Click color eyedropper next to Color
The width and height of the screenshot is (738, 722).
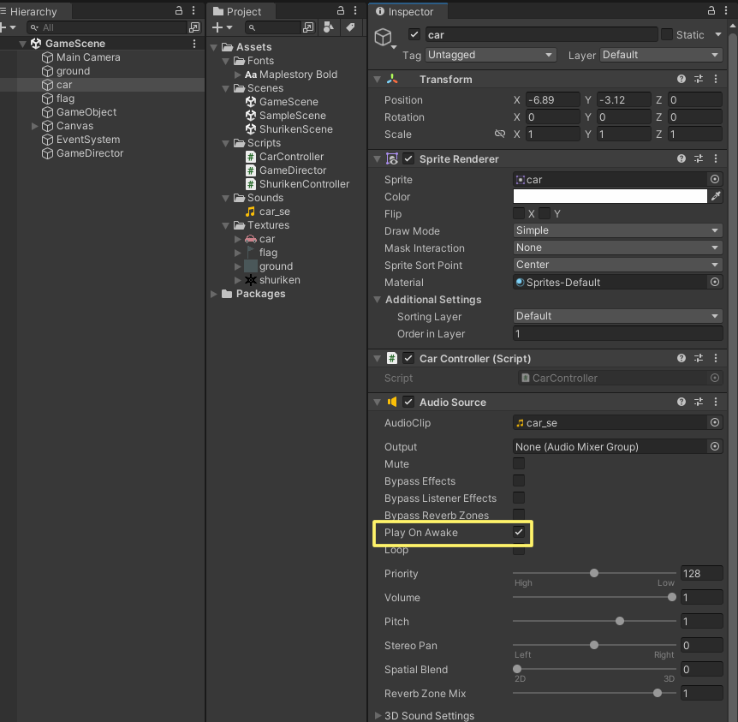pos(716,196)
